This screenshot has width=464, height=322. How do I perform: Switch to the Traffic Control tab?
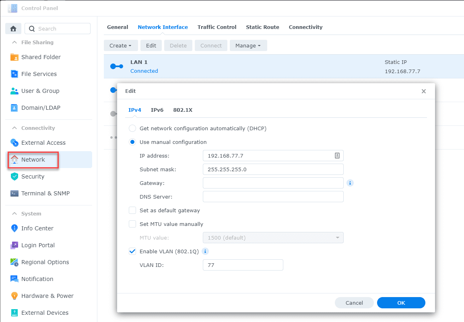(x=217, y=27)
